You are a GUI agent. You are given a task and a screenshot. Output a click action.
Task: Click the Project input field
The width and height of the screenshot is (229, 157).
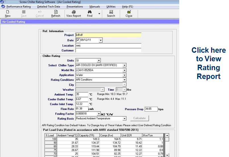click(x=108, y=35)
